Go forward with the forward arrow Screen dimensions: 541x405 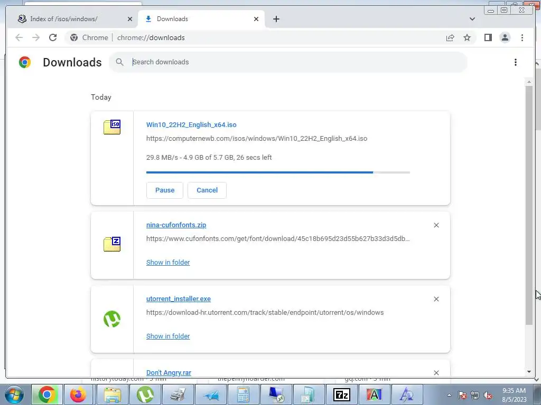coord(36,37)
